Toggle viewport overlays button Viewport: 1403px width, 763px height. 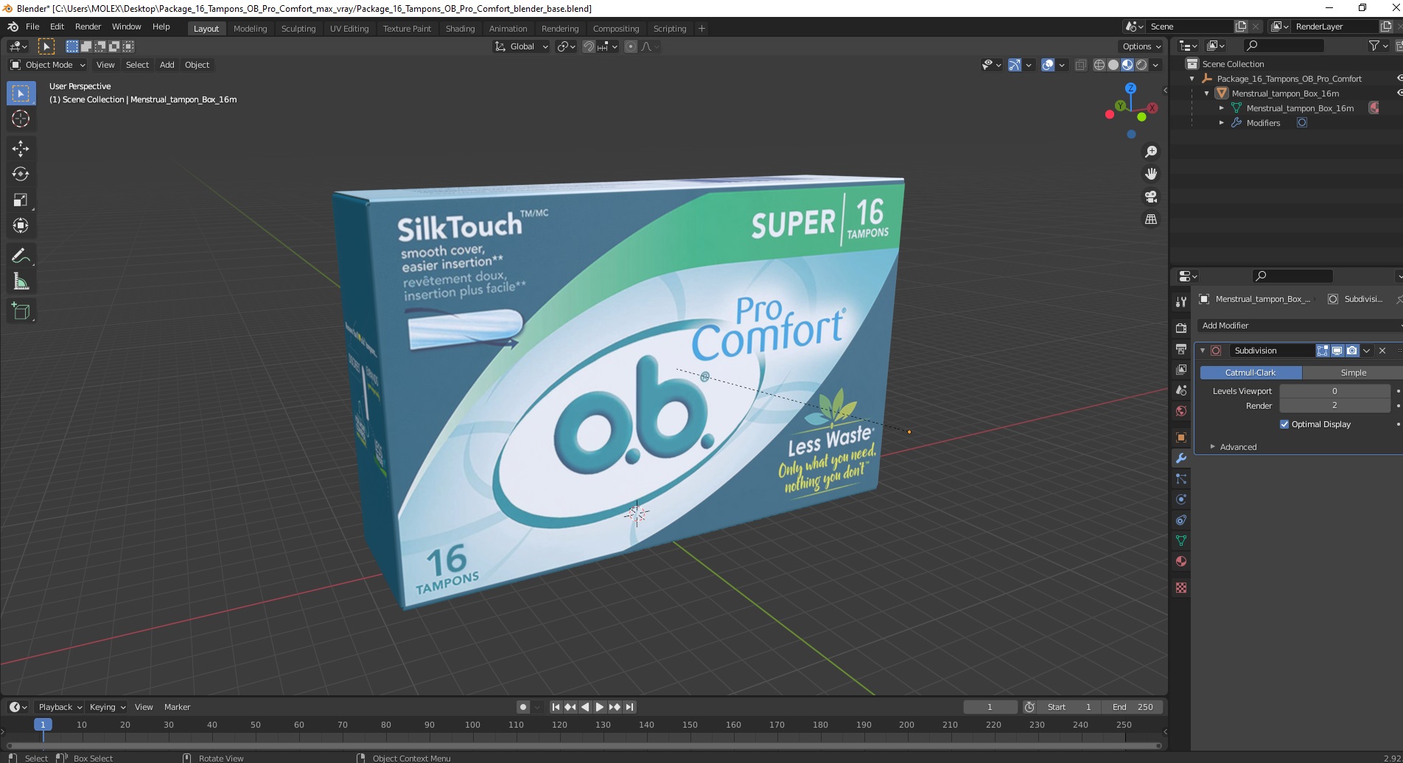(1048, 65)
